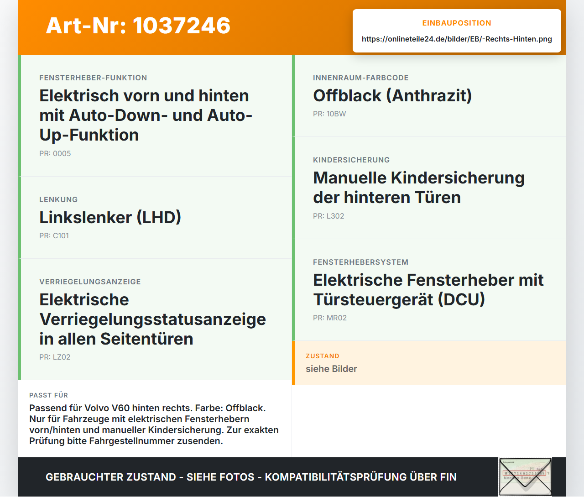Select the Linkslenker (LHD) card
This screenshot has height=497, width=584.
[x=155, y=218]
